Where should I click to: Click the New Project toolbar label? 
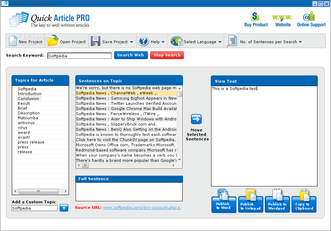tap(31, 42)
